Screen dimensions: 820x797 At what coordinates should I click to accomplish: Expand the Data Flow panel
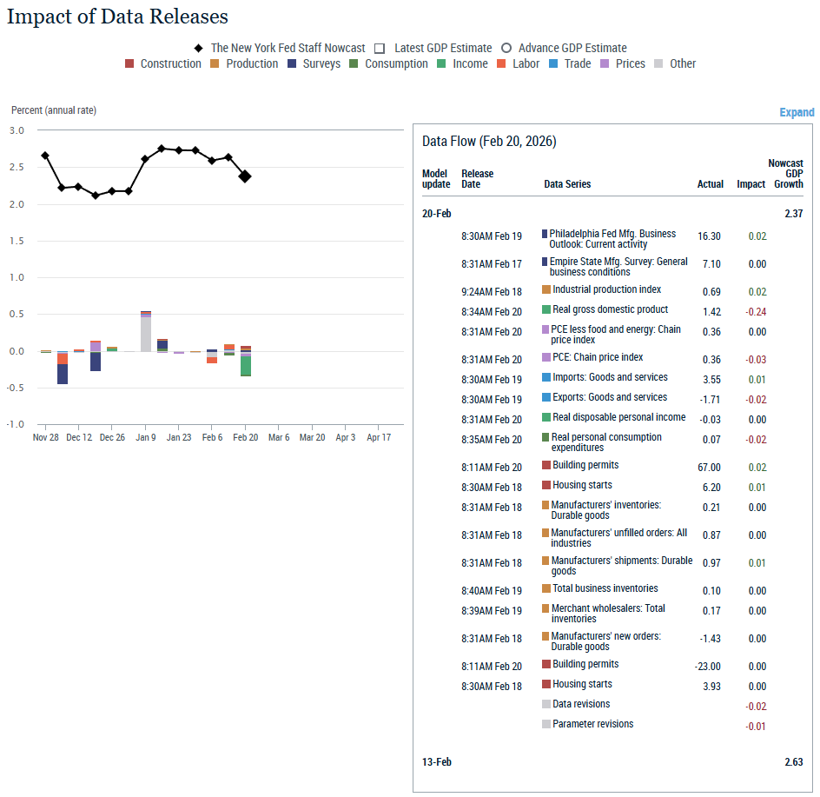point(797,112)
